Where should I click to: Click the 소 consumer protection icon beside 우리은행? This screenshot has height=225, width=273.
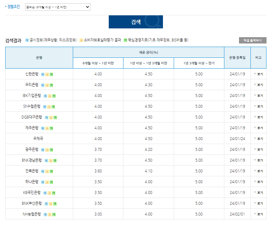[46, 85]
